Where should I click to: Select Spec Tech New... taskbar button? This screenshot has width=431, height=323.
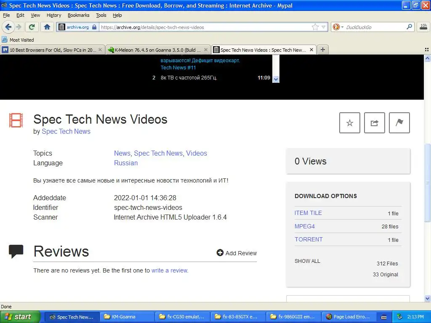click(72, 317)
